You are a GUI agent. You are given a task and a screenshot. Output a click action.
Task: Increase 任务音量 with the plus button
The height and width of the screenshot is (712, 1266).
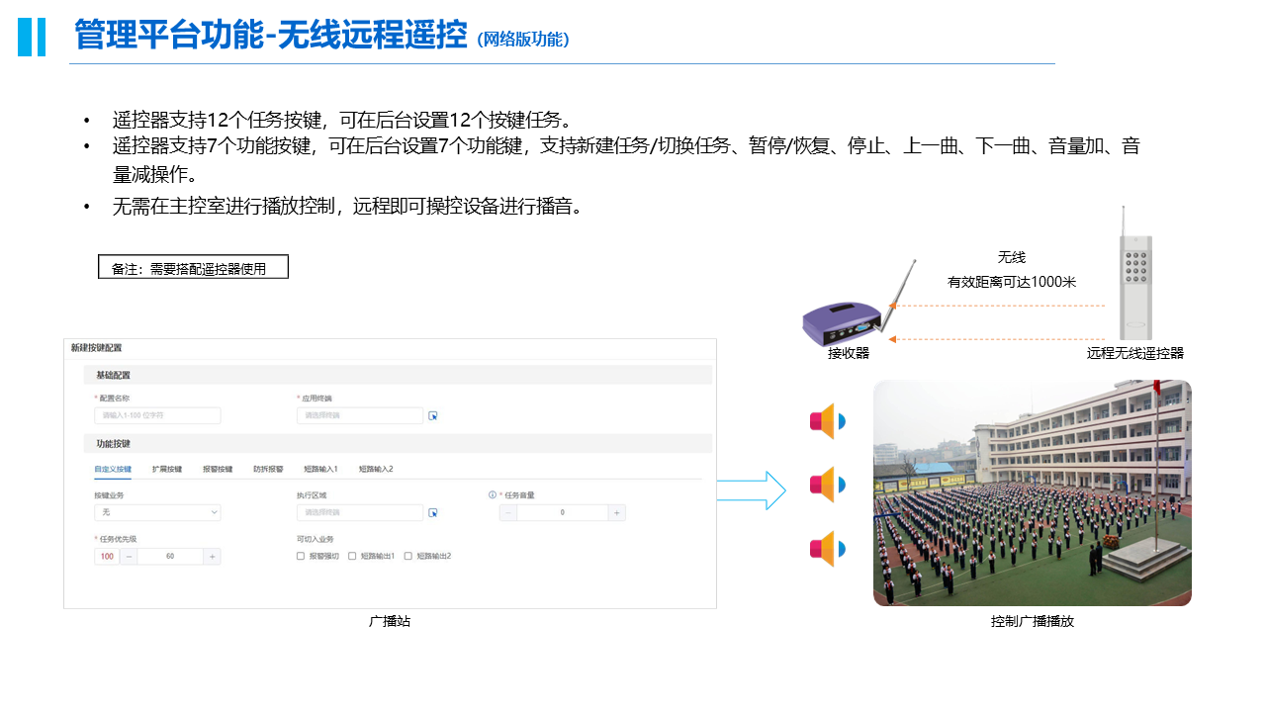click(616, 513)
